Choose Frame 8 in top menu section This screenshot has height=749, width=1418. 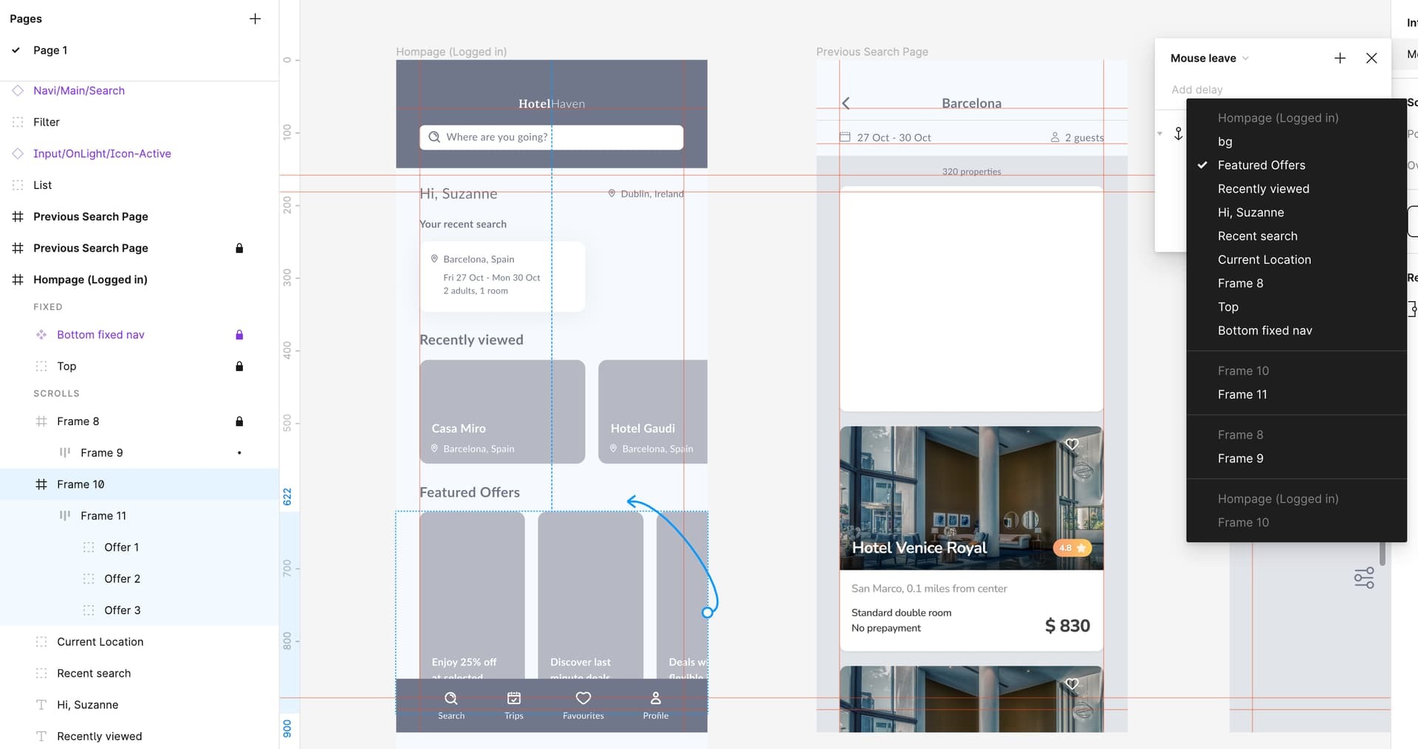click(x=1296, y=283)
